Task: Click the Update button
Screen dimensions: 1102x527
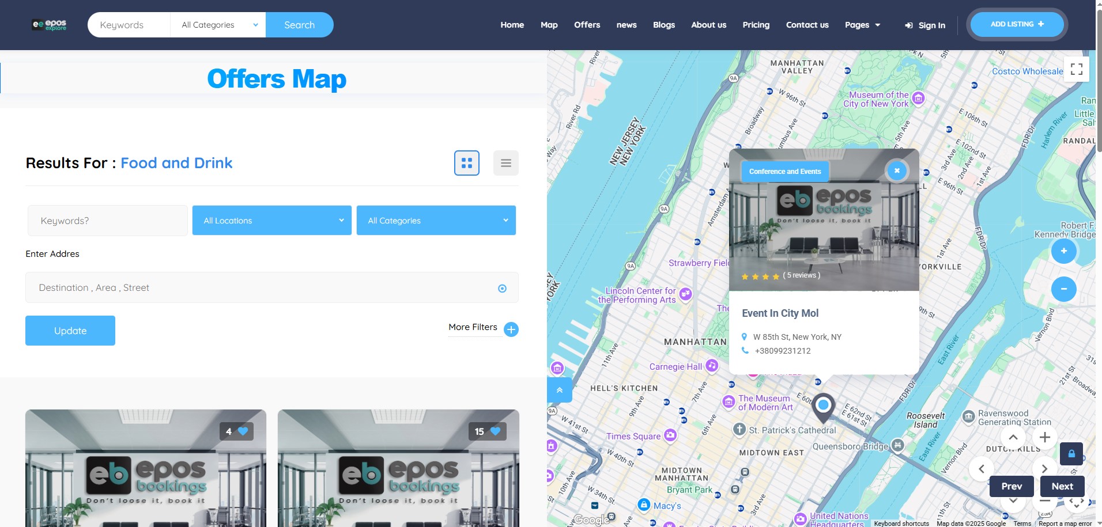Action: [x=70, y=331]
